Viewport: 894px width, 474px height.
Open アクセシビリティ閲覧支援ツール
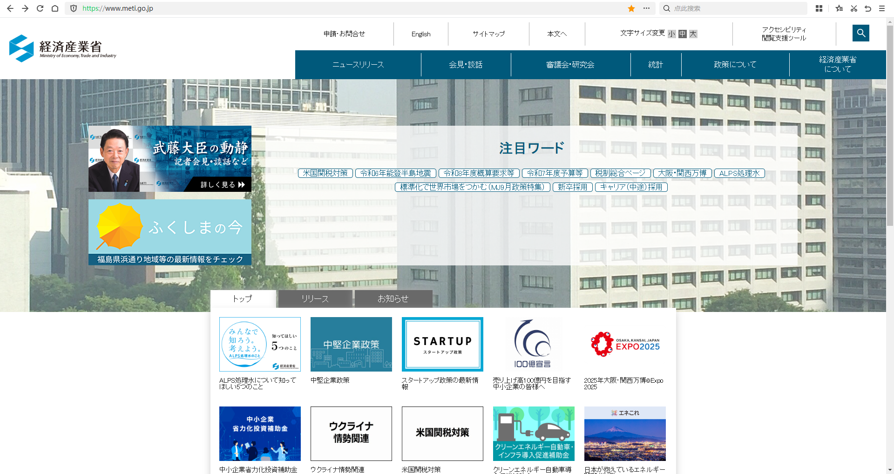coord(784,34)
